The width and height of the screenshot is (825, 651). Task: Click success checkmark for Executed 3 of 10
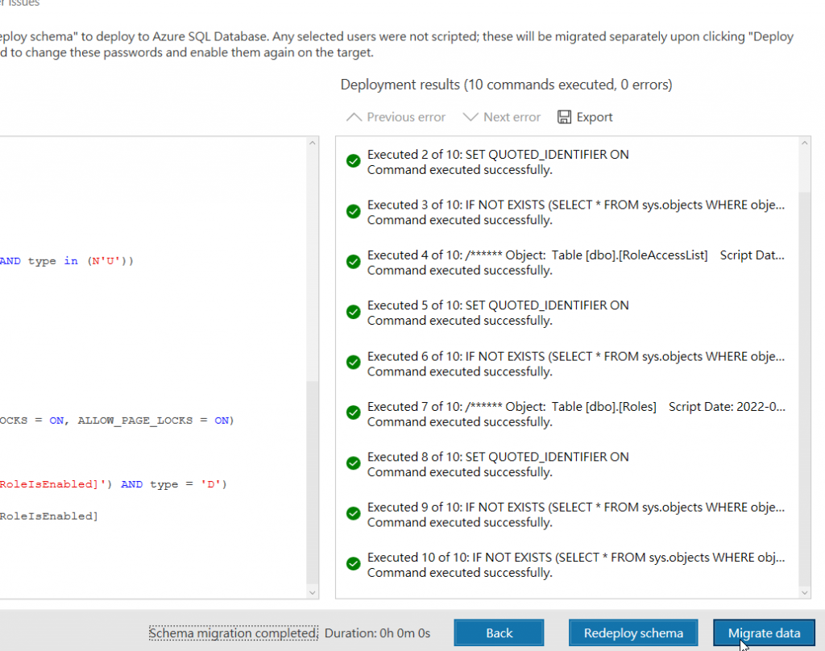354,212
